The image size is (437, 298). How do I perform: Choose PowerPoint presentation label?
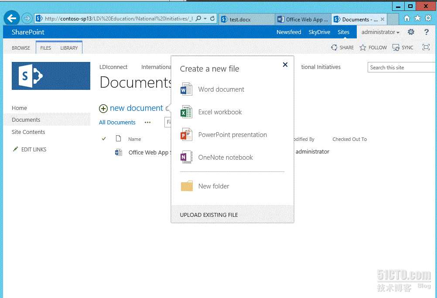[232, 135]
